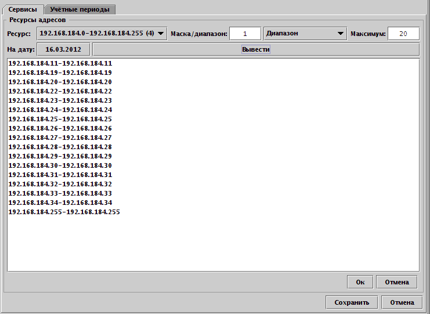Click the Маска/диапазон input field
Viewport: 430px width, 314px height.
click(x=245, y=34)
